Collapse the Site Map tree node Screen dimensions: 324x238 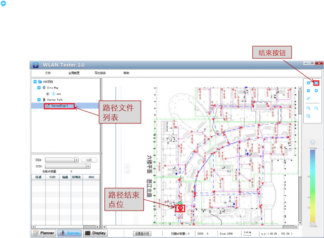[x=39, y=88]
